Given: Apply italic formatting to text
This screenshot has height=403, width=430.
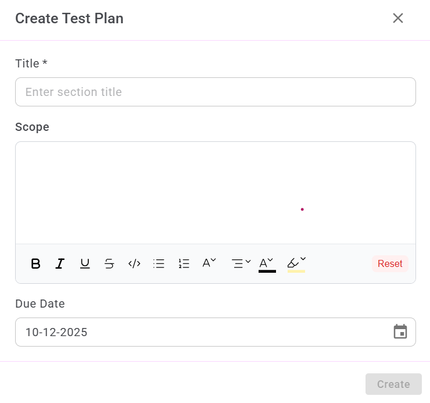Looking at the screenshot, I should 59,264.
